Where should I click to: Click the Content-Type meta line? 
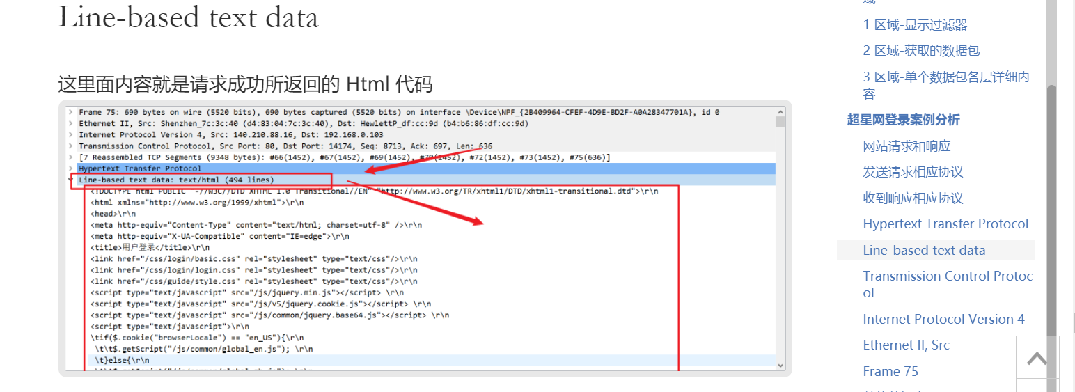pos(256,225)
